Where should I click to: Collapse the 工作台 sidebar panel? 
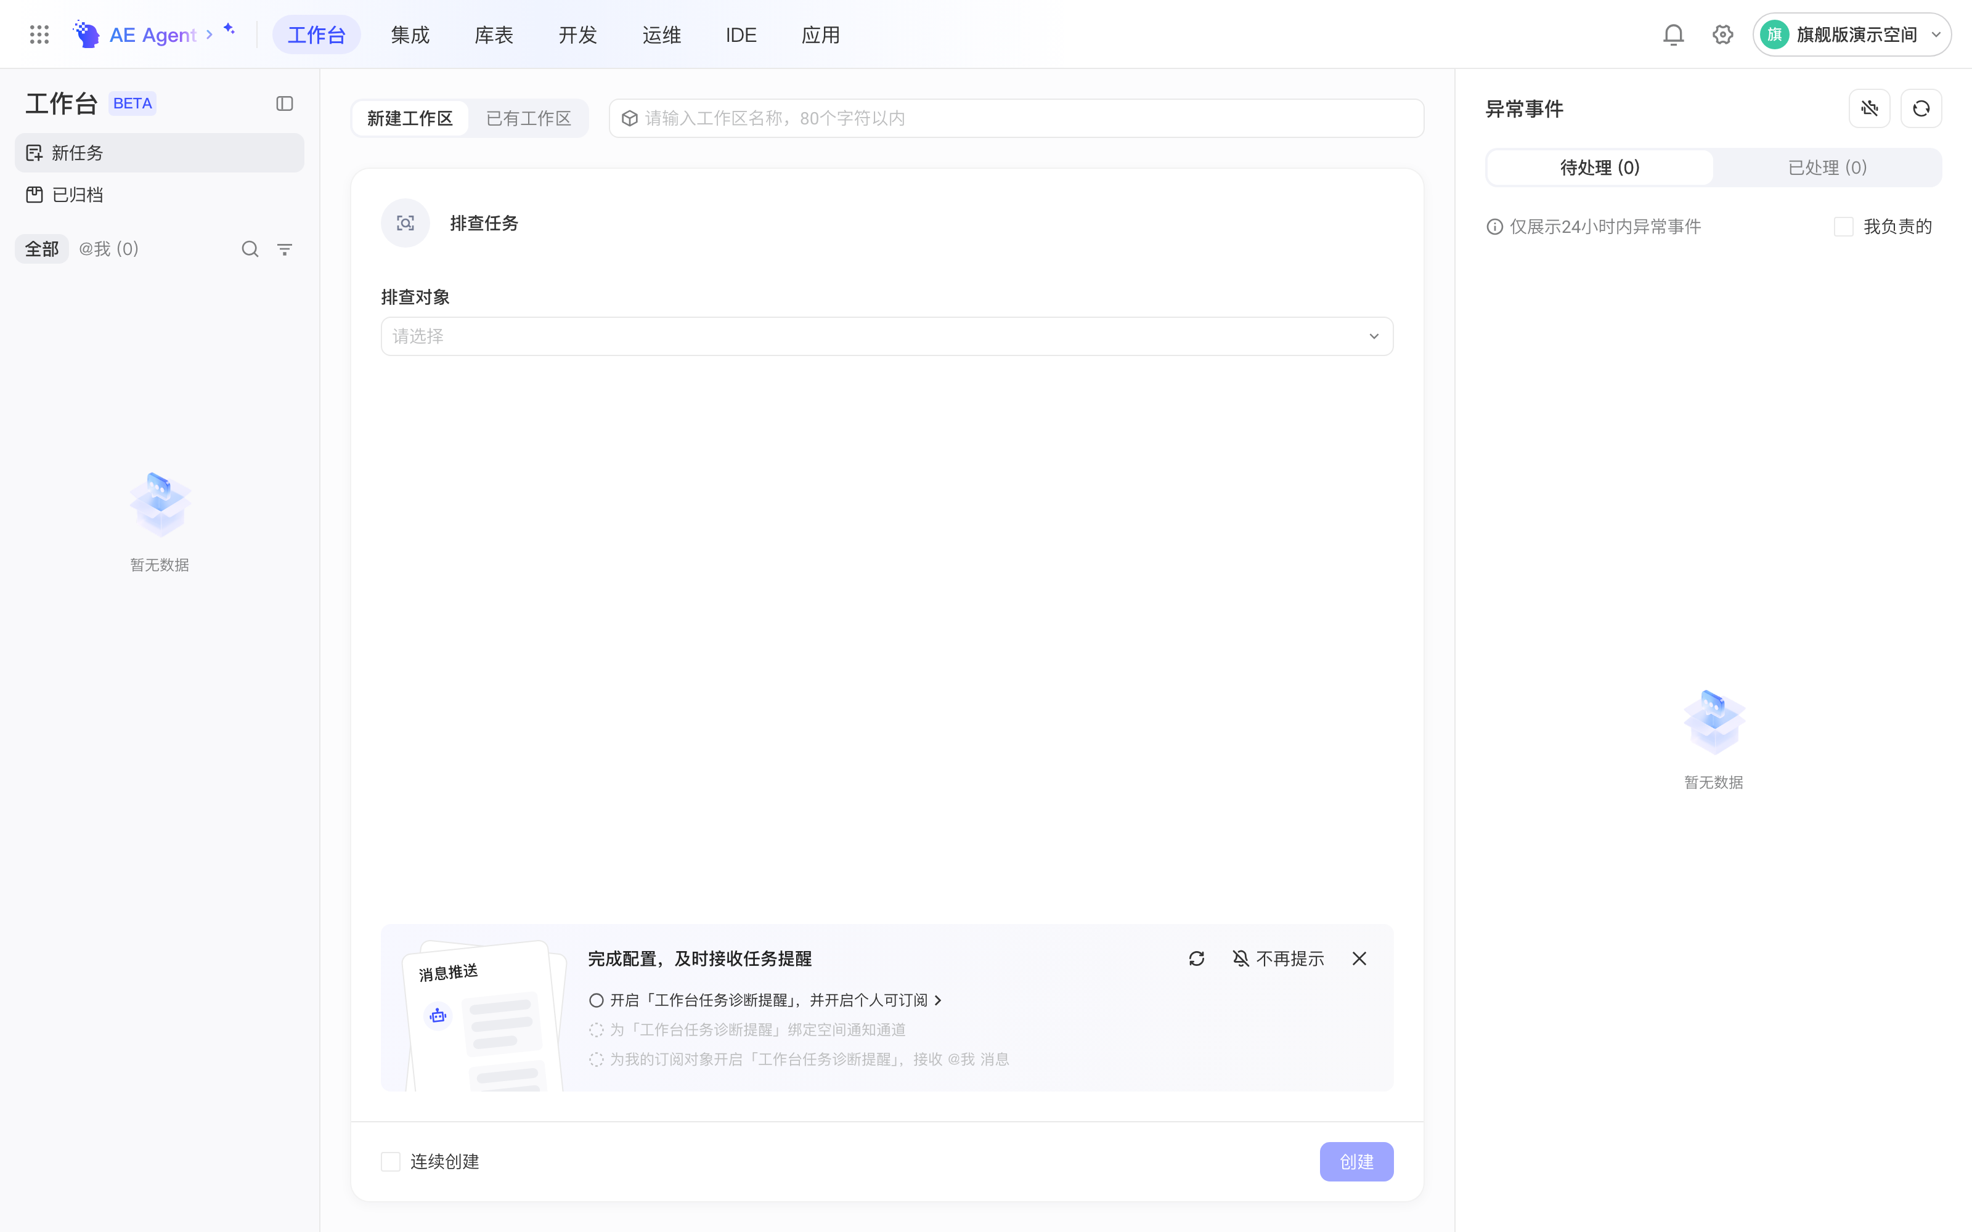tap(284, 103)
